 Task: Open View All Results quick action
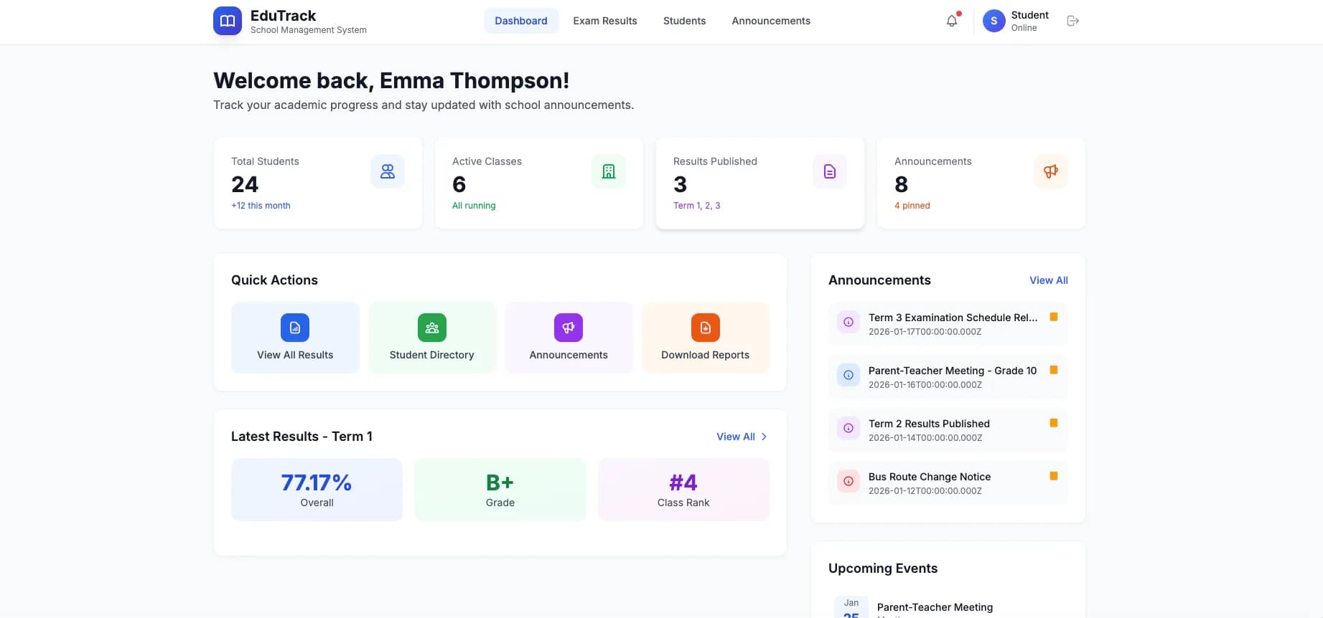(x=295, y=338)
